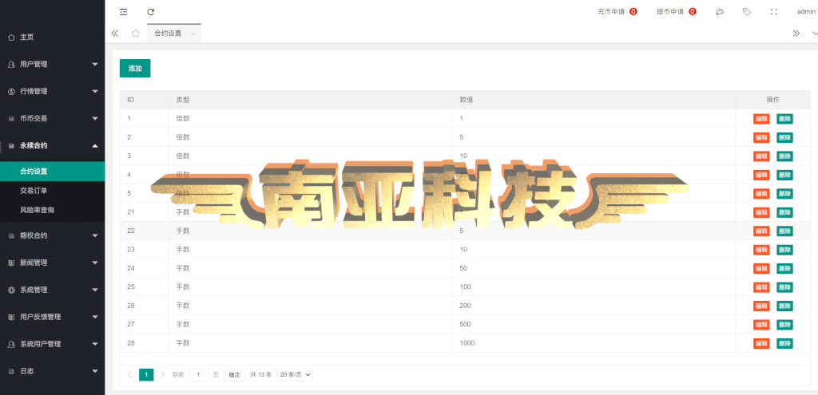Open the theme palette icon
The width and height of the screenshot is (818, 395).
720,11
